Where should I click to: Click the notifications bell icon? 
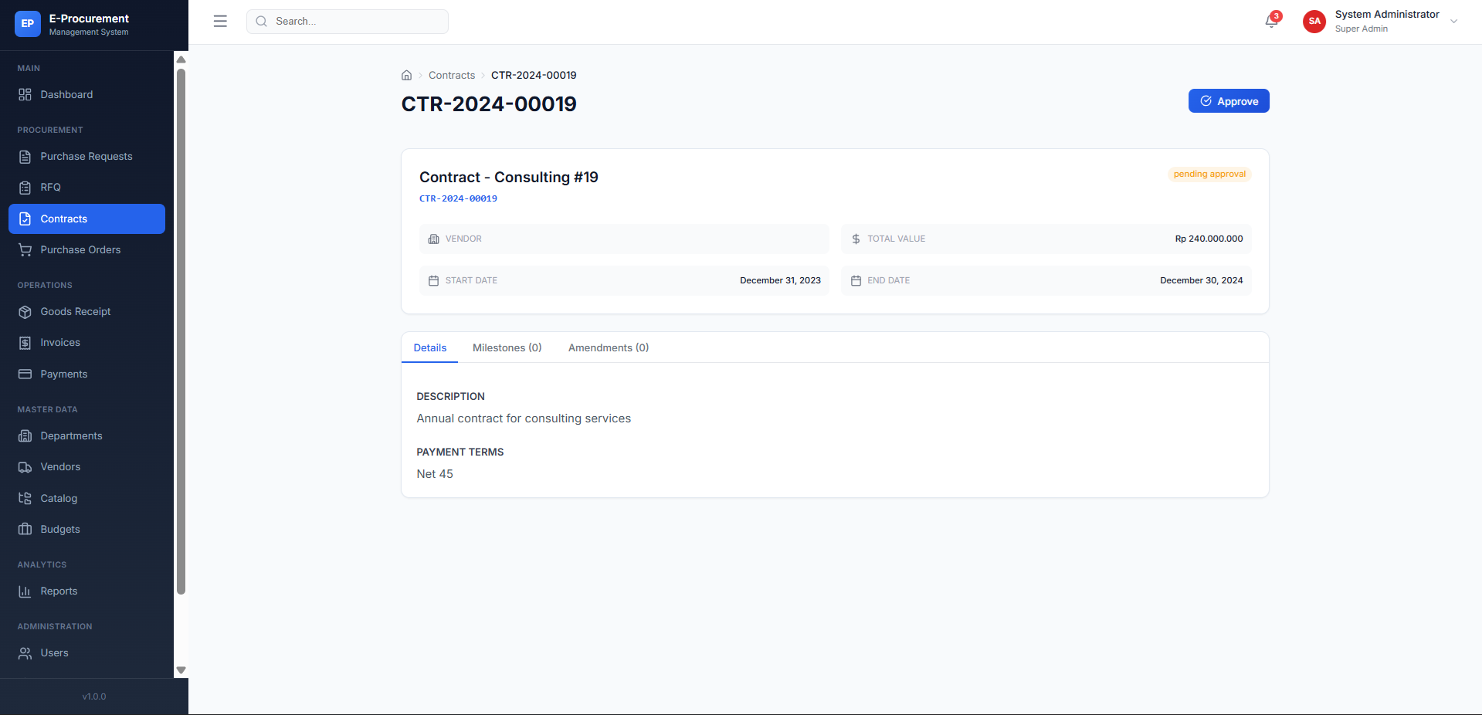pos(1270,22)
